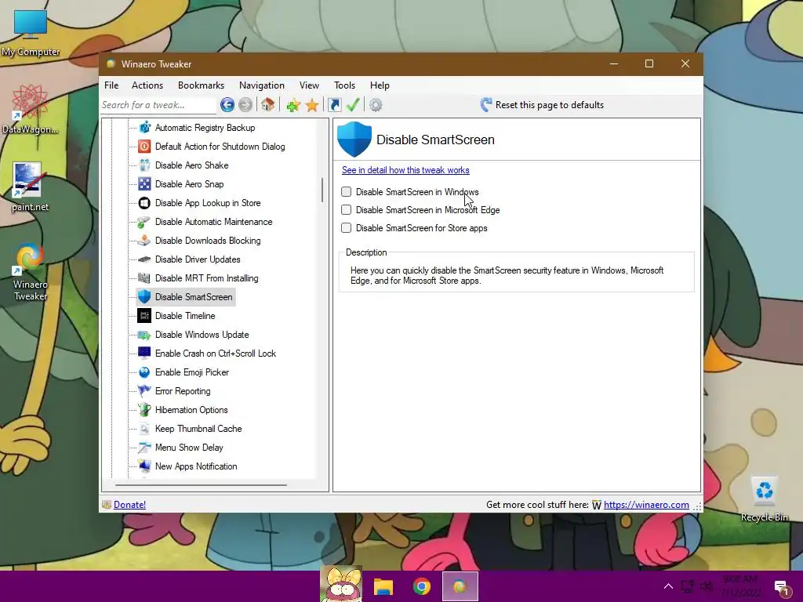Show hidden tray icons chevron

click(668, 586)
